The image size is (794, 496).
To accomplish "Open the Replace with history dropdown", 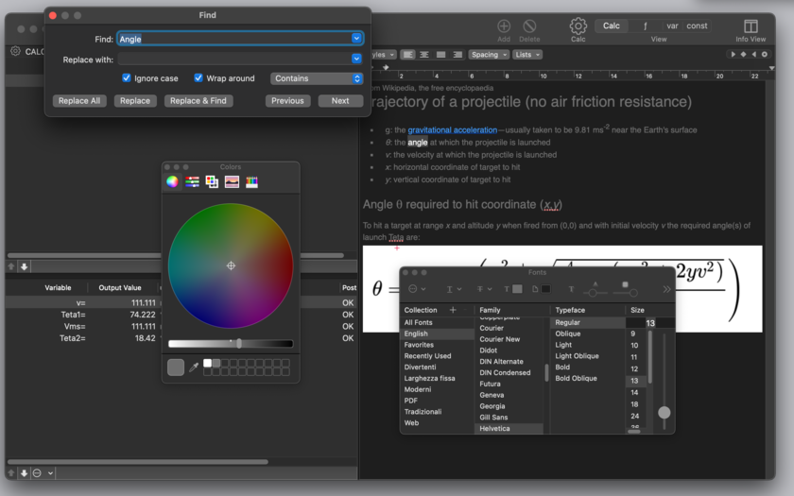I will [356, 59].
